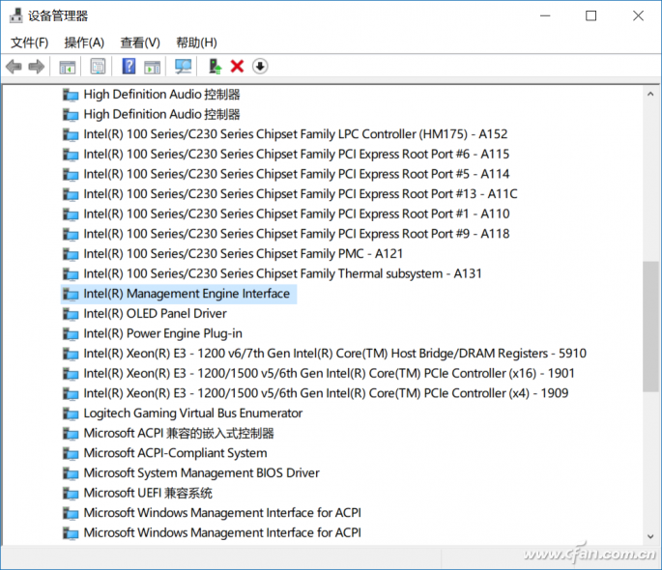662x570 pixels.
Task: Open the 操作(A) menu
Action: 84,43
